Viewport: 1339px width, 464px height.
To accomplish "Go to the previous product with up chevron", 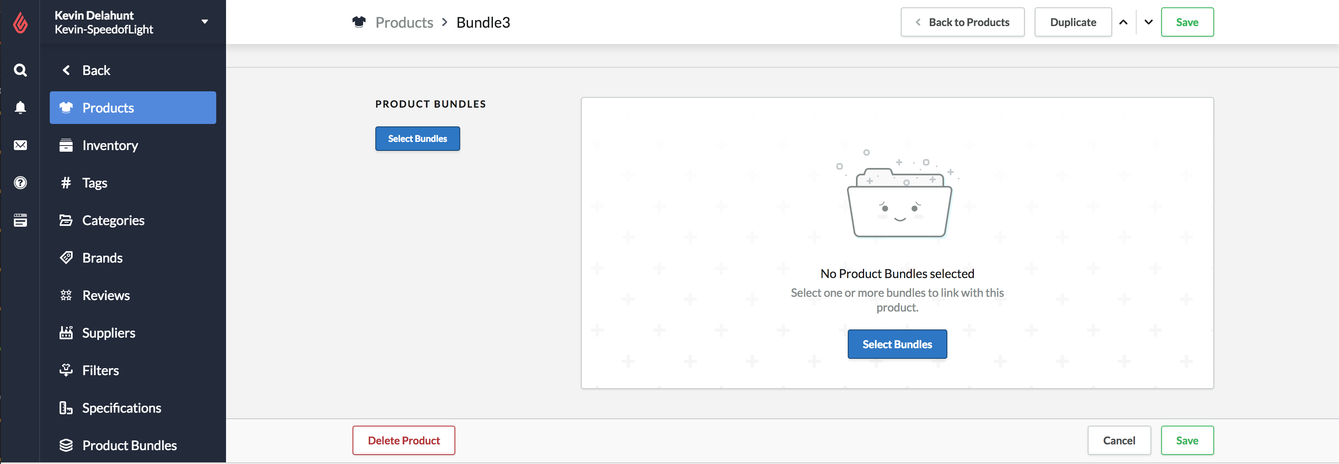I will click(x=1123, y=22).
